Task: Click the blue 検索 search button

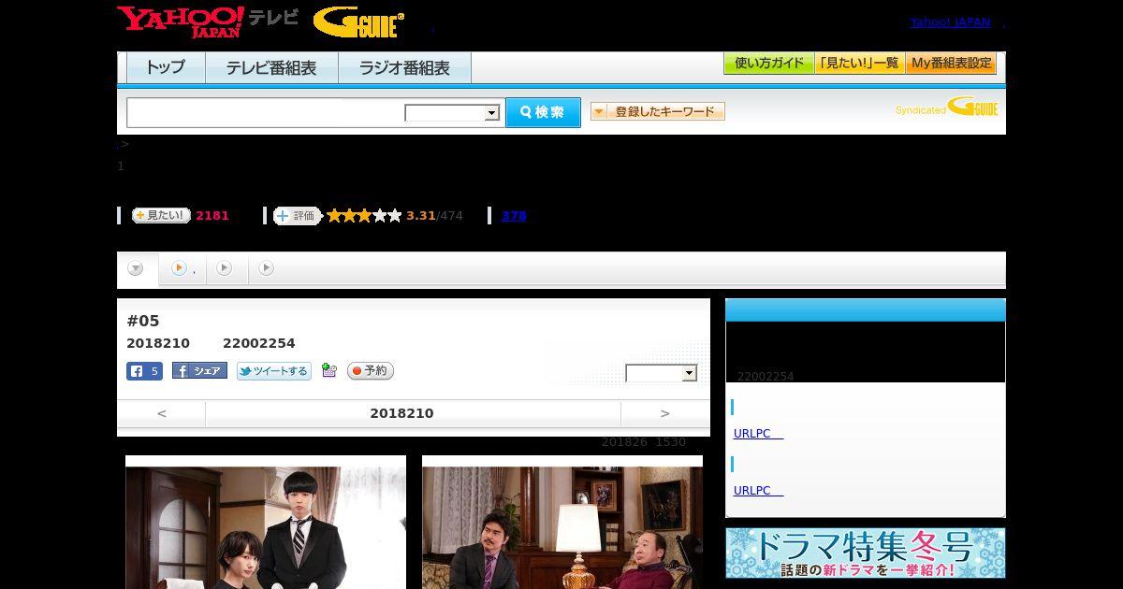Action: point(543,112)
